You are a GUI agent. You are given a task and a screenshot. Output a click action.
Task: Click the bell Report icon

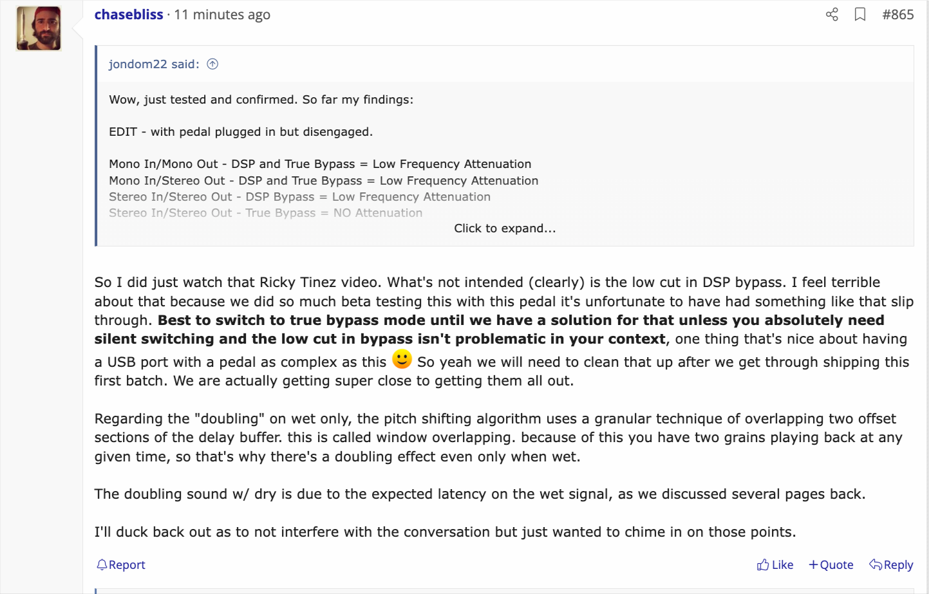point(102,564)
